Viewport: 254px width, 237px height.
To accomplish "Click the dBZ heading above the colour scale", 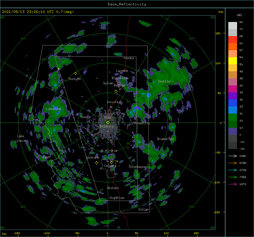I will 239,15.
